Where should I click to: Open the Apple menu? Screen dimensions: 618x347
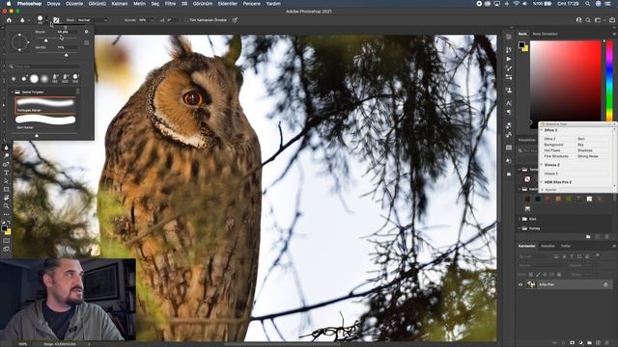coord(9,4)
